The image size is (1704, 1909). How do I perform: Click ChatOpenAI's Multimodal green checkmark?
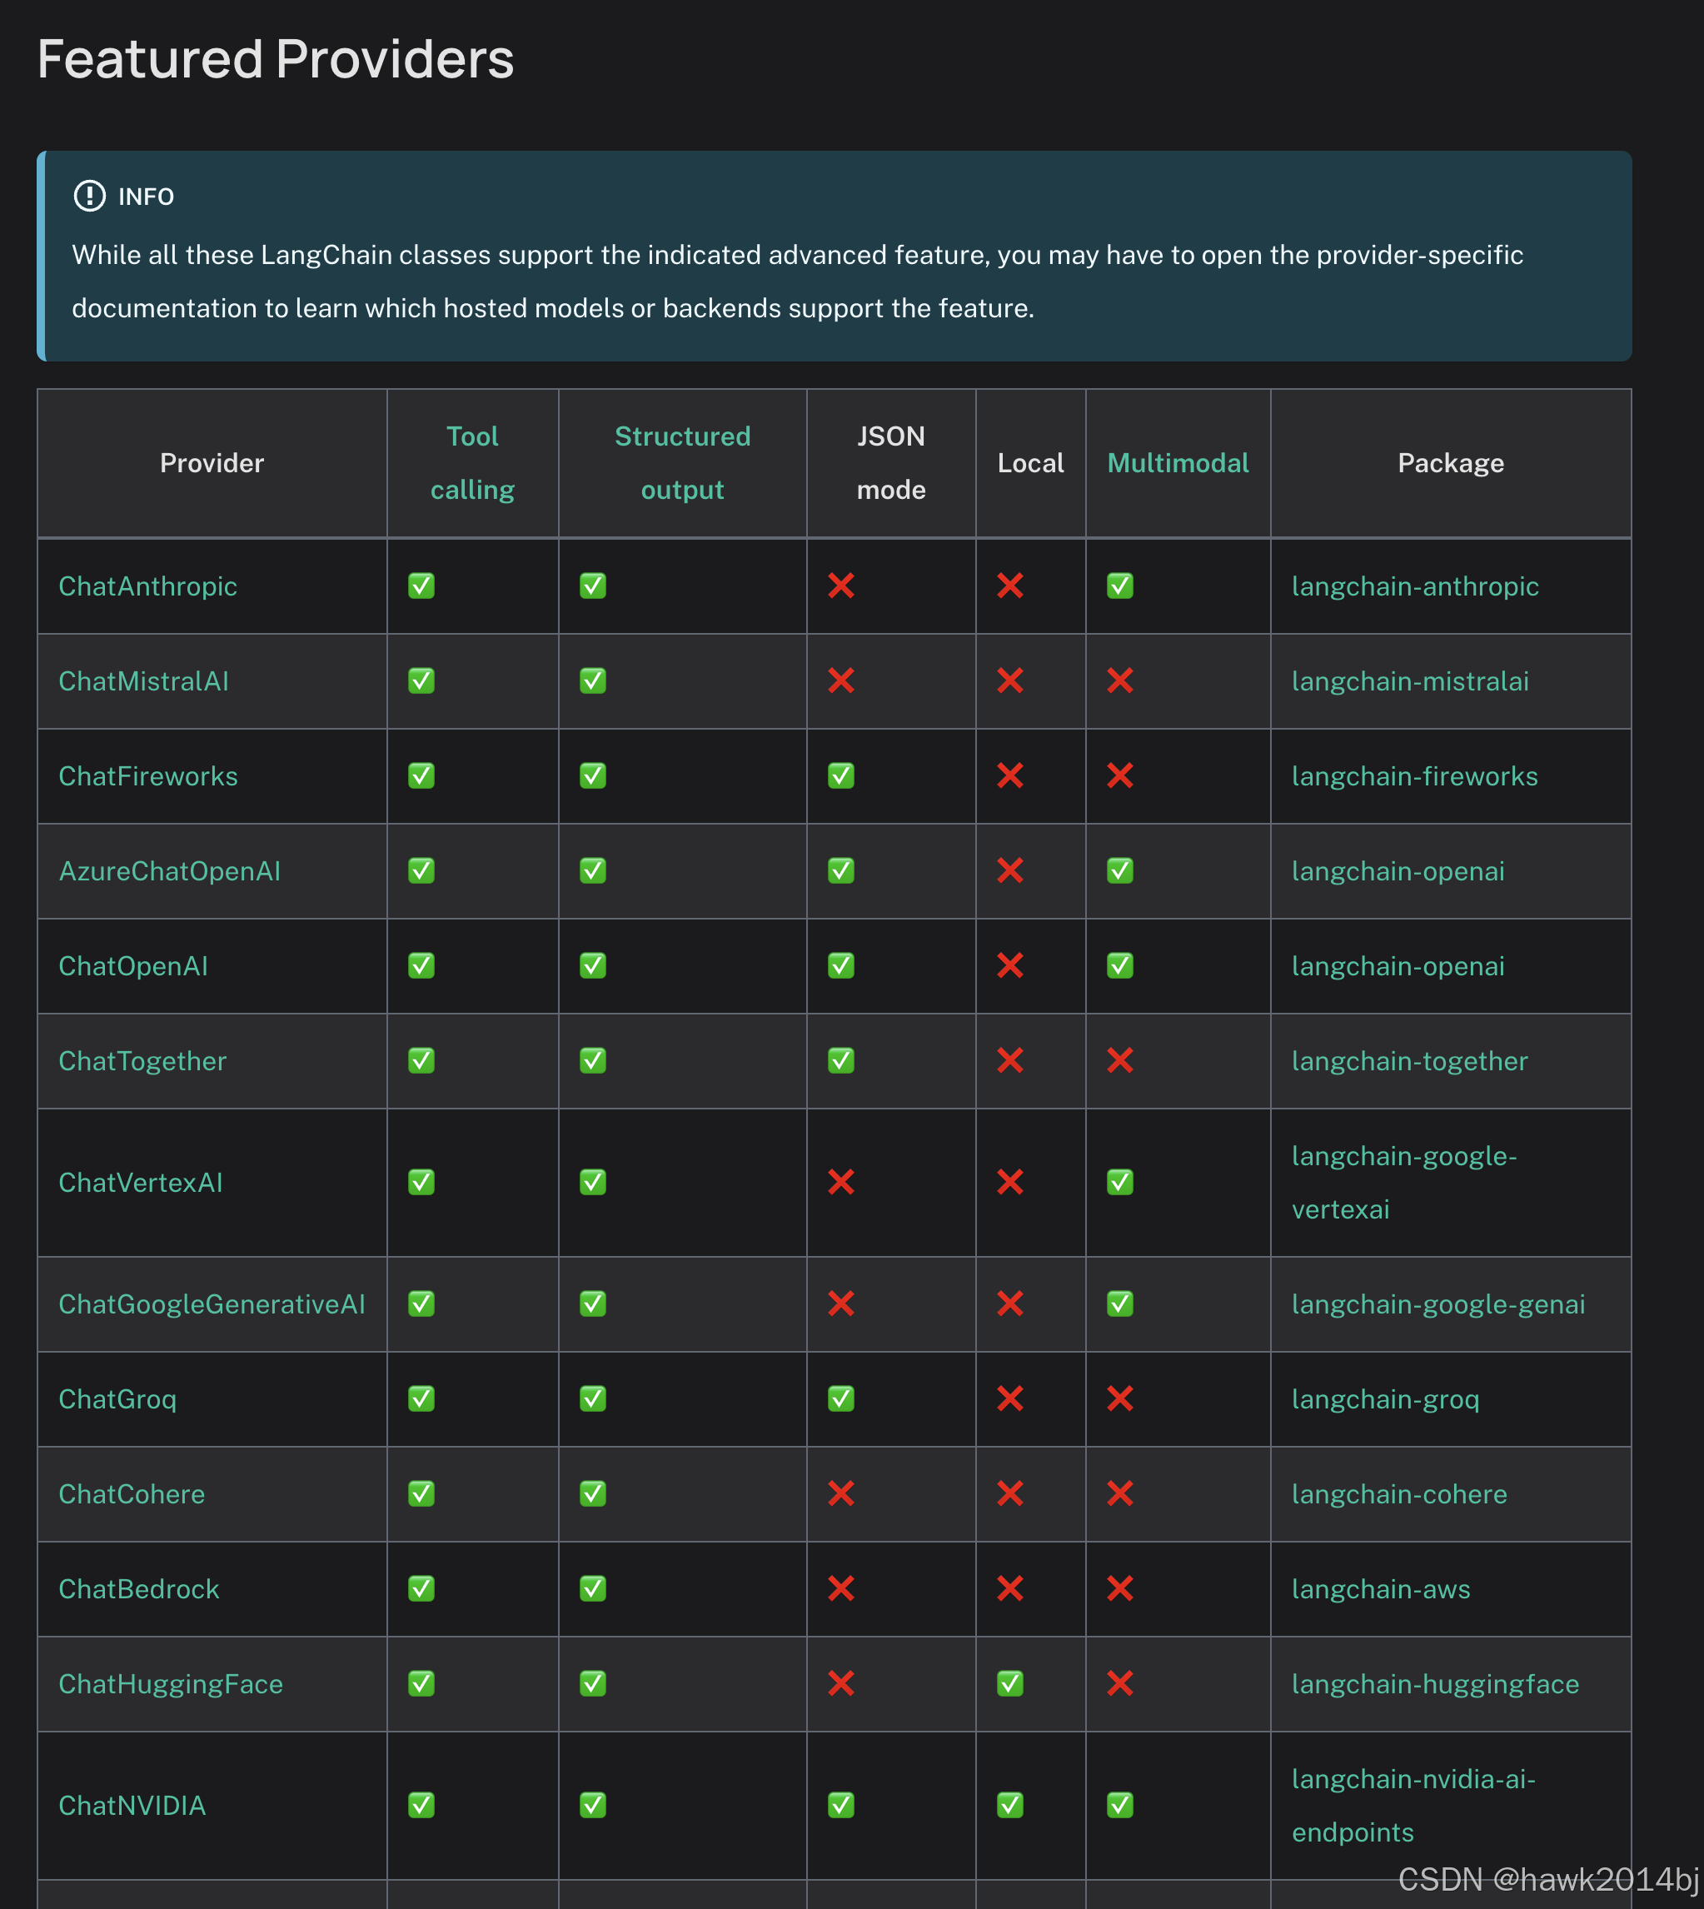tap(1120, 965)
